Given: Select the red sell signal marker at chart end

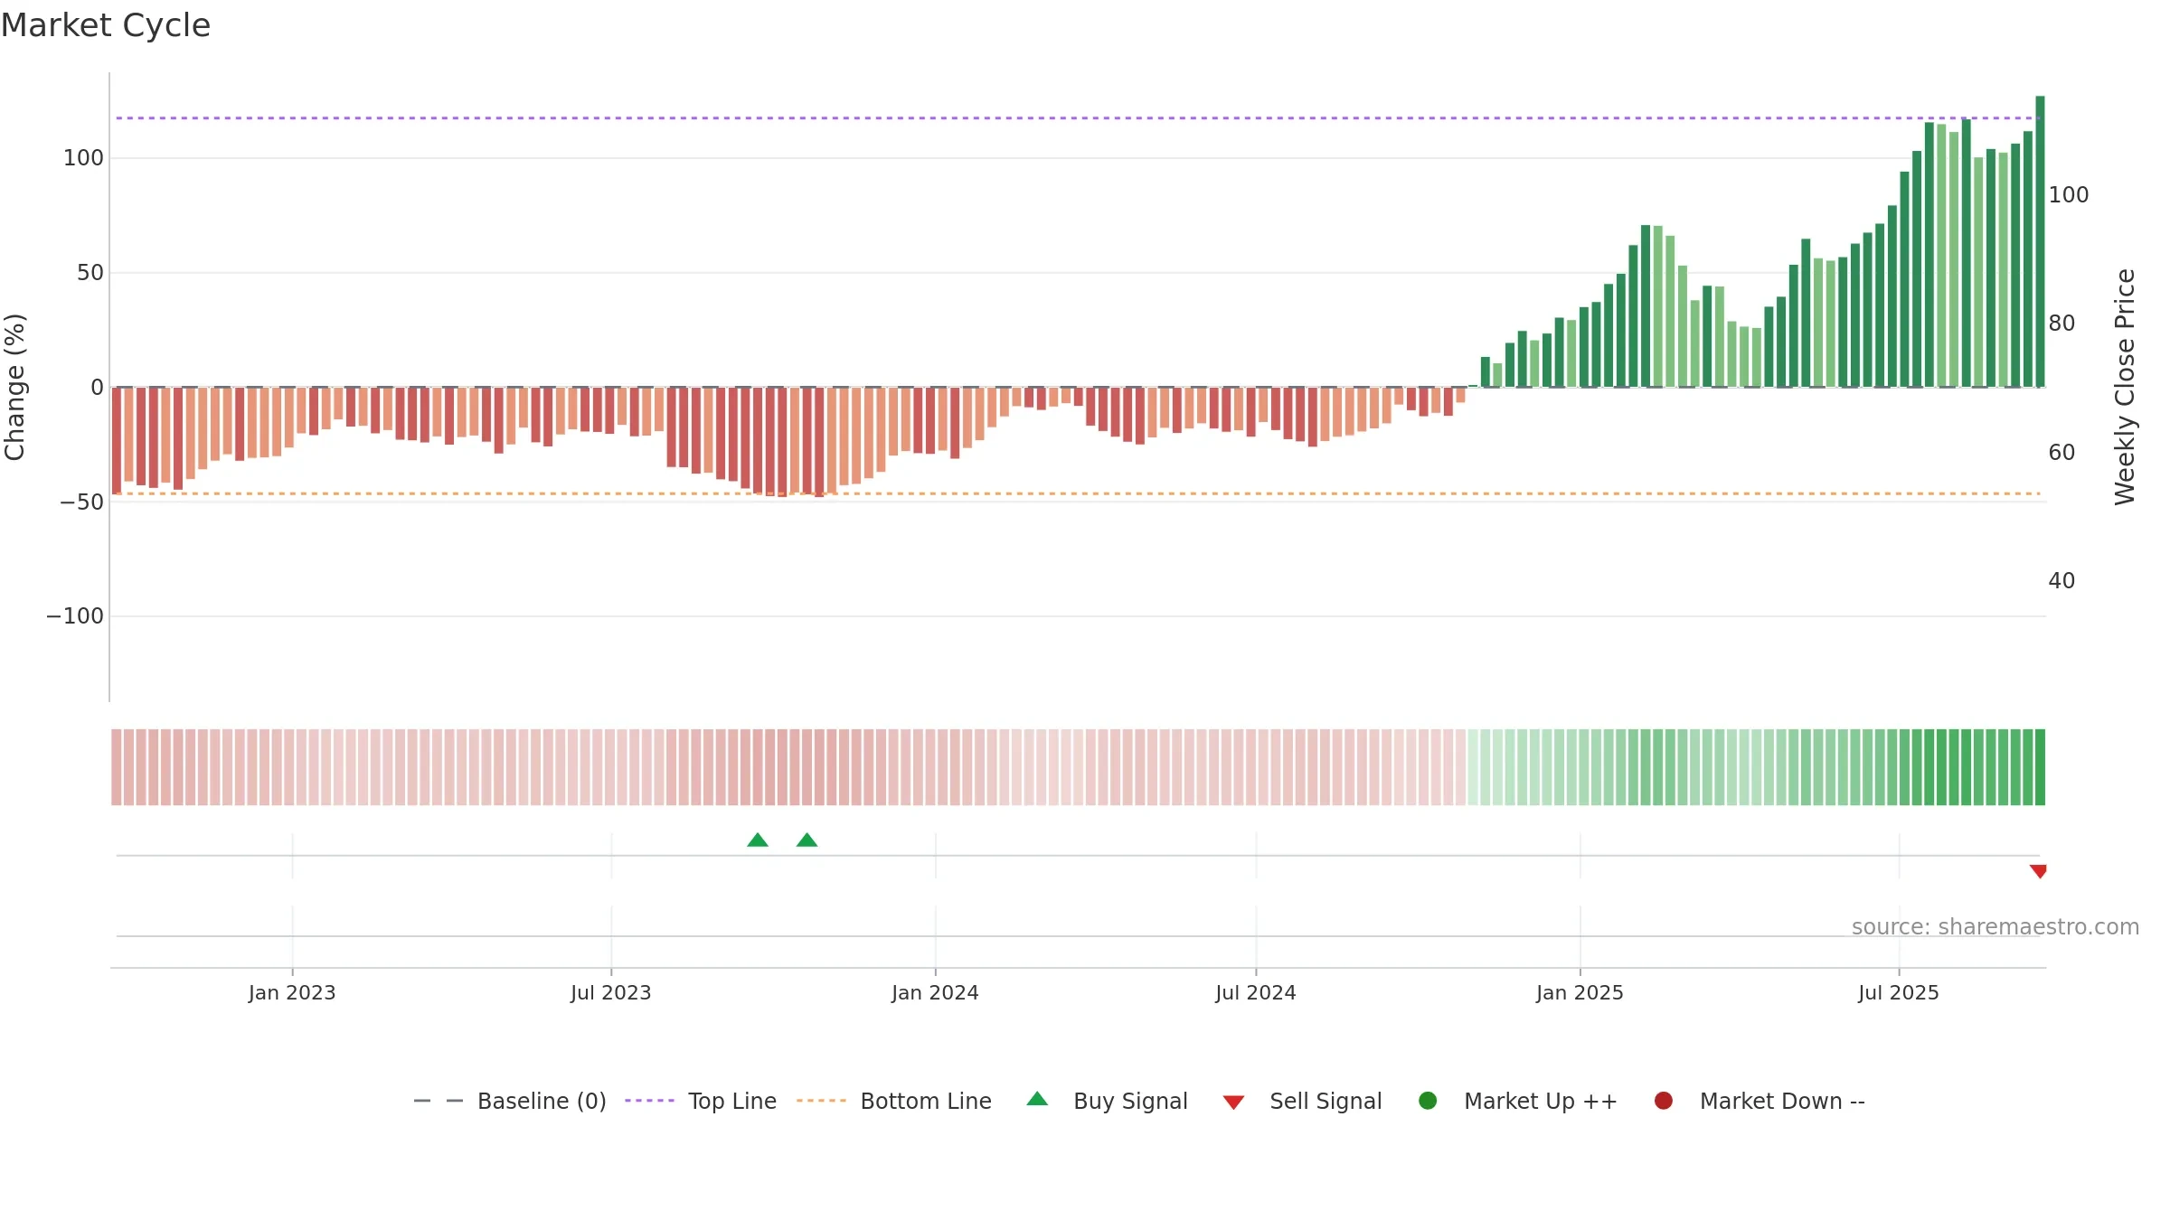Looking at the screenshot, I should (x=2038, y=871).
